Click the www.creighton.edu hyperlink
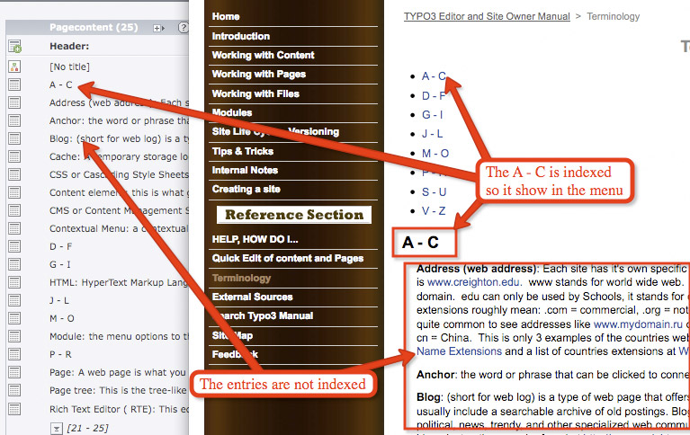Image resolution: width=690 pixels, height=435 pixels. 462,281
